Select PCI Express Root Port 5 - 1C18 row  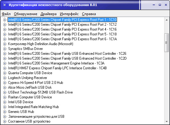point(62,34)
